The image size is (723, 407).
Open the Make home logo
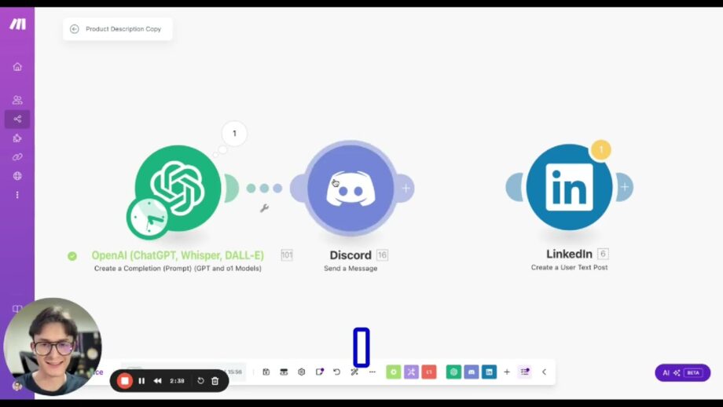(x=17, y=24)
